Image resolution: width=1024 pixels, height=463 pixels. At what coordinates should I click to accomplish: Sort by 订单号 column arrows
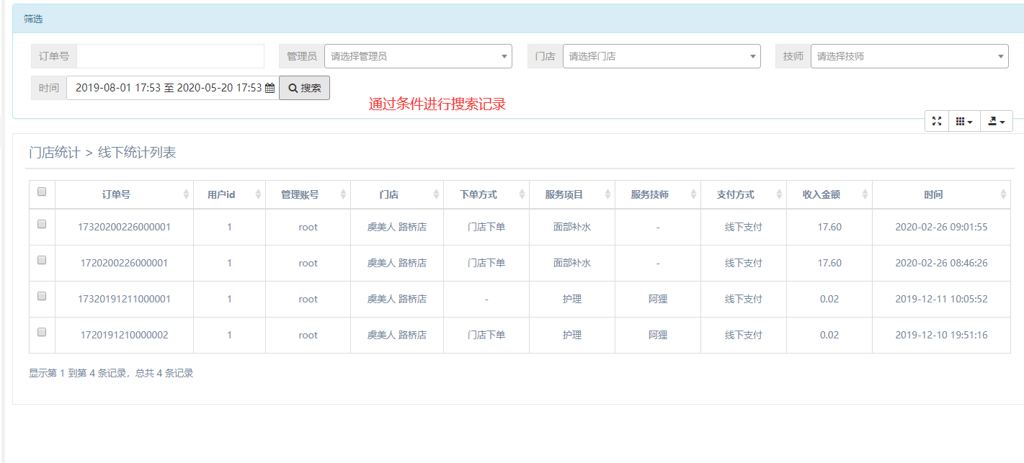click(187, 194)
